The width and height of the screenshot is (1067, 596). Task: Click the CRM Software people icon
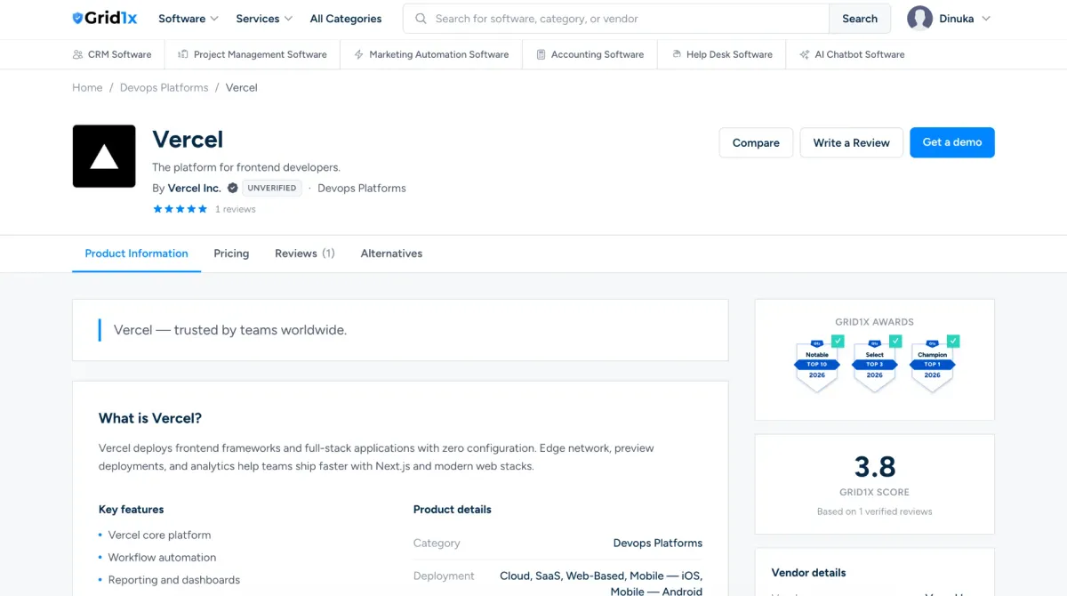(78, 54)
